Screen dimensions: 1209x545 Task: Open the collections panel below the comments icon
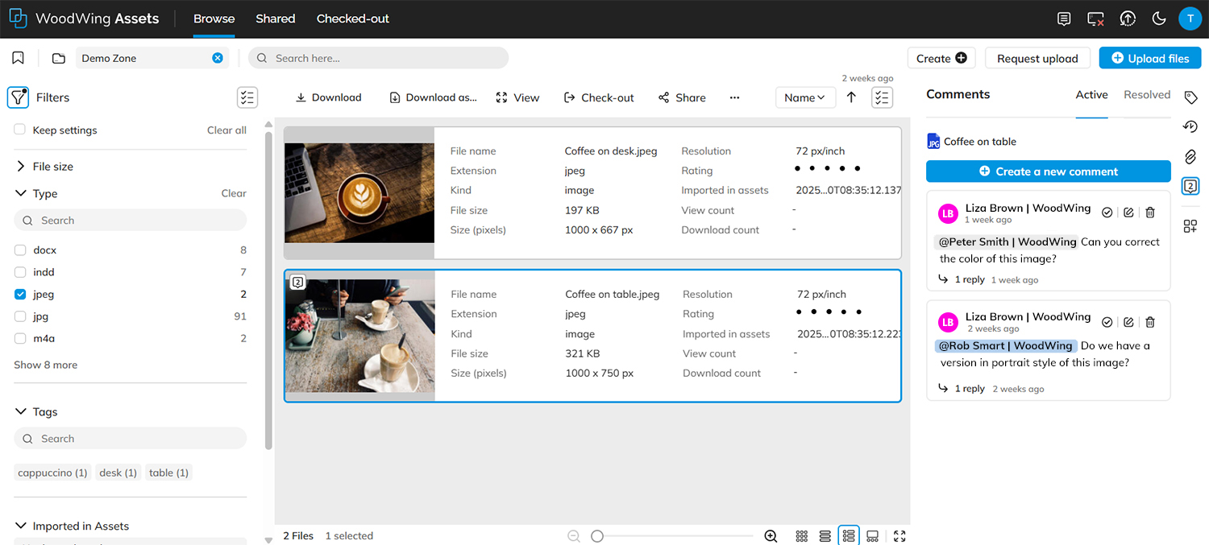pyautogui.click(x=1190, y=226)
